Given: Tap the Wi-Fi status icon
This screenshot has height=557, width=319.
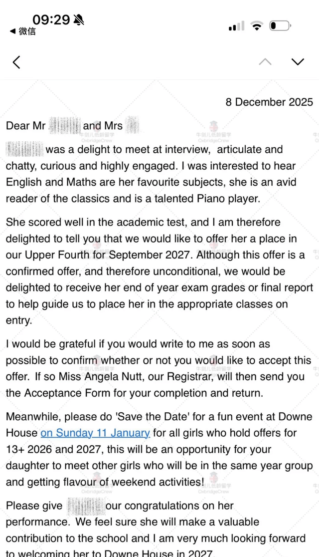Looking at the screenshot, I should pyautogui.click(x=257, y=26).
